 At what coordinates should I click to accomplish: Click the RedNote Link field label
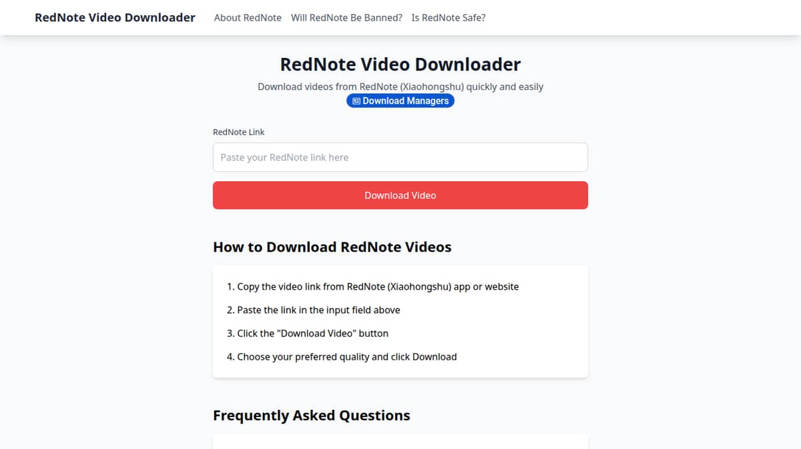239,132
